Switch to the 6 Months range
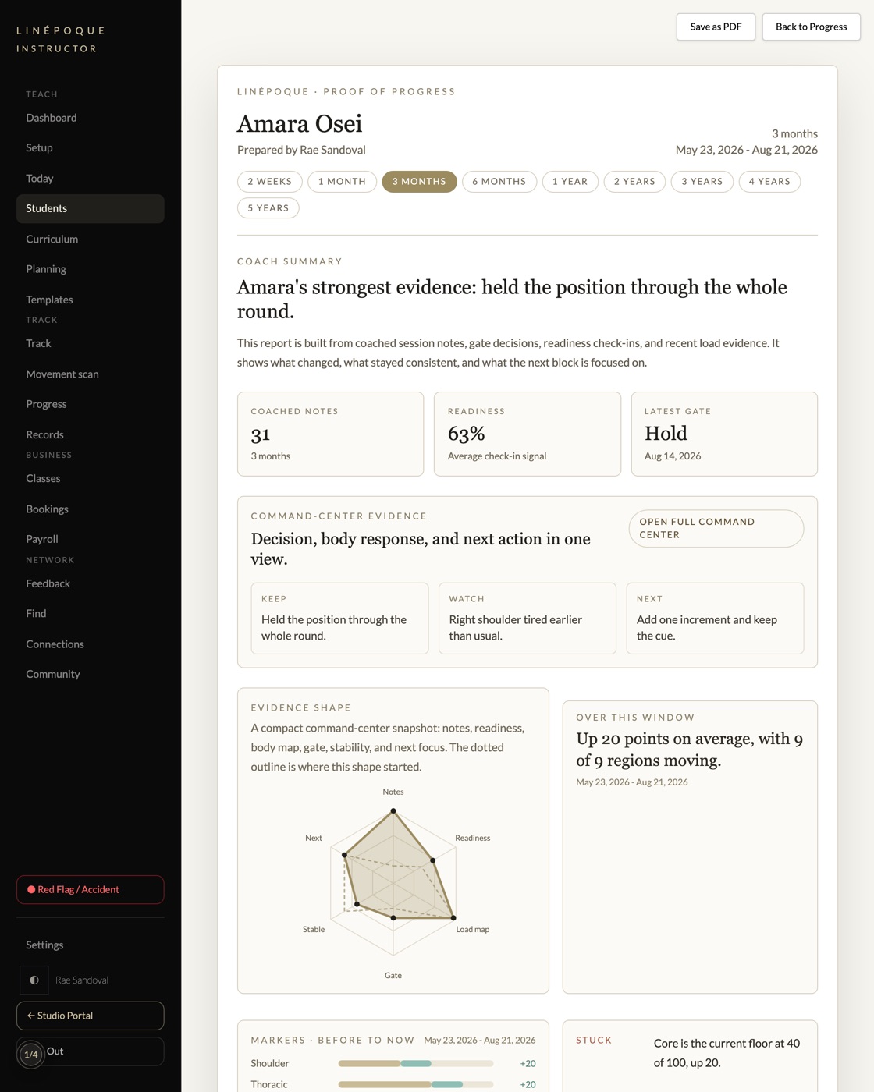The height and width of the screenshot is (1092, 874). [499, 182]
